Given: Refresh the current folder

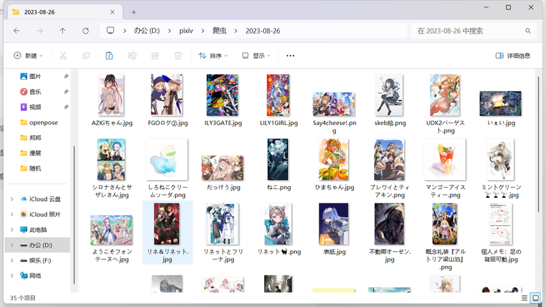Looking at the screenshot, I should 85,31.
